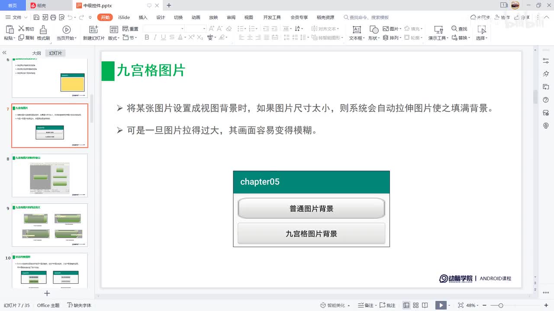
Task: Click the Print icon in quick access toolbar
Action: point(53,17)
